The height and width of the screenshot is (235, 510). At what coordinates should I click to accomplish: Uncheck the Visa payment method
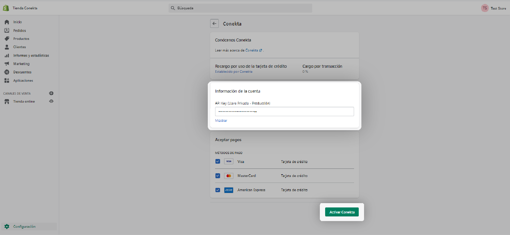click(218, 162)
